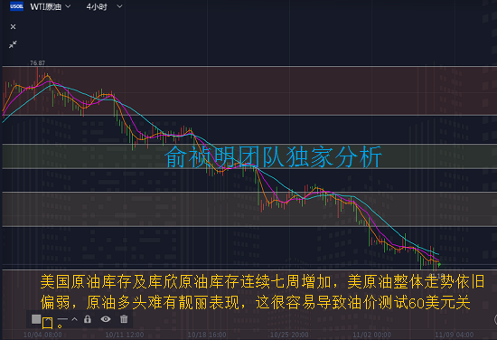Delete the drawing with the trash icon
This screenshot has height=340, width=497.
(x=124, y=318)
